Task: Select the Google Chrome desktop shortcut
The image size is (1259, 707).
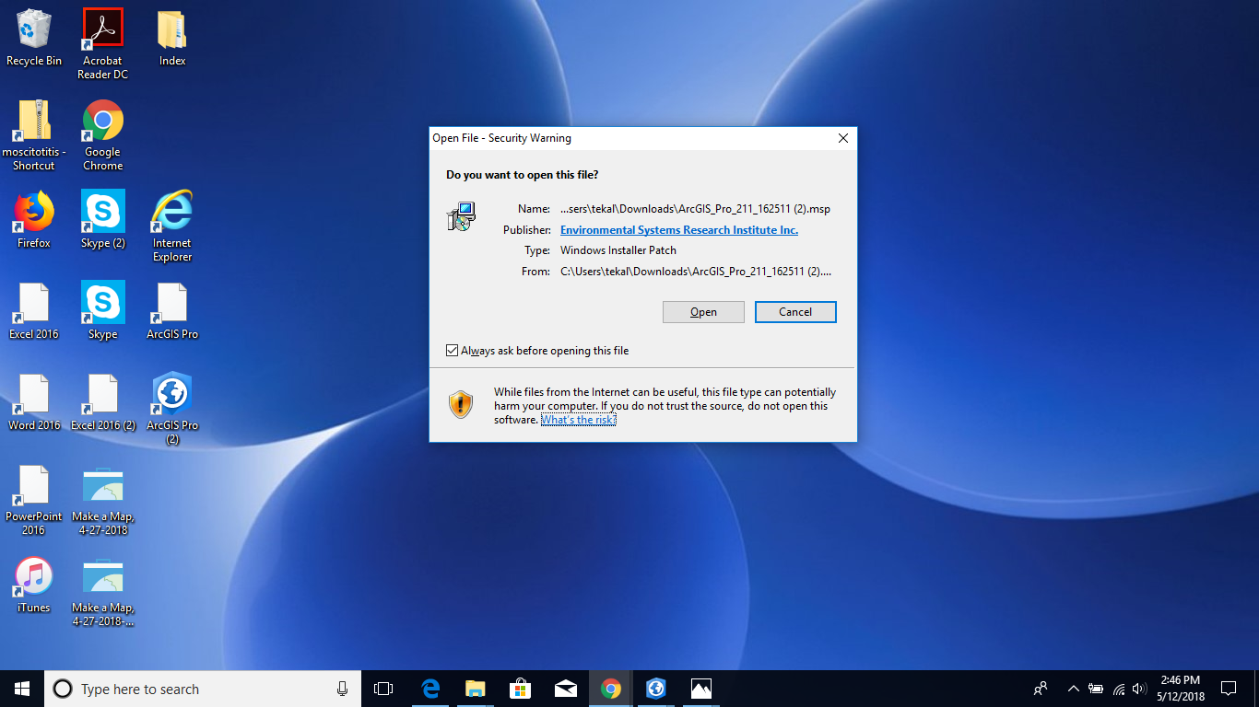Action: [x=102, y=135]
